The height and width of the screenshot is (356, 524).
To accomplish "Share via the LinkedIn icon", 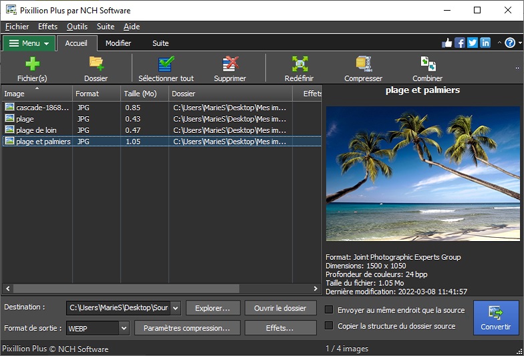I will pyautogui.click(x=485, y=43).
